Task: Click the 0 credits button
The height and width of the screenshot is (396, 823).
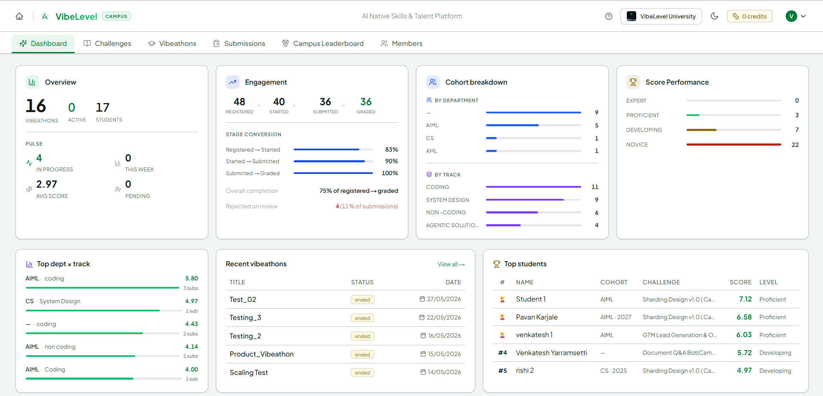Action: [x=750, y=16]
